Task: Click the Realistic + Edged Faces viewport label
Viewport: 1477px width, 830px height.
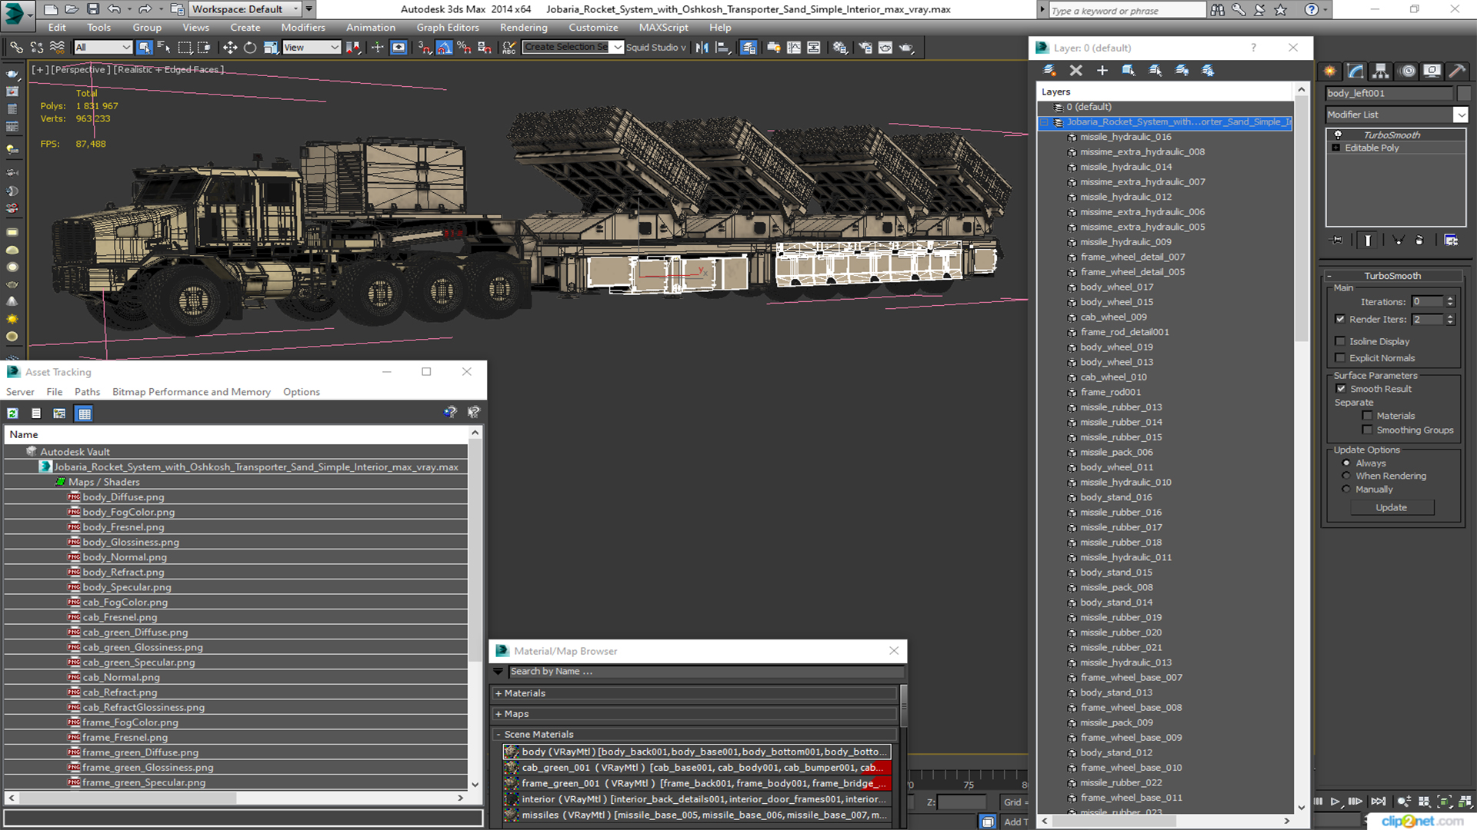Action: pyautogui.click(x=168, y=69)
